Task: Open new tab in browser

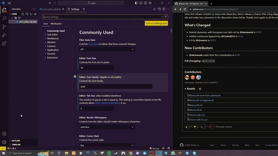Action: pyautogui.click(x=212, y=3)
